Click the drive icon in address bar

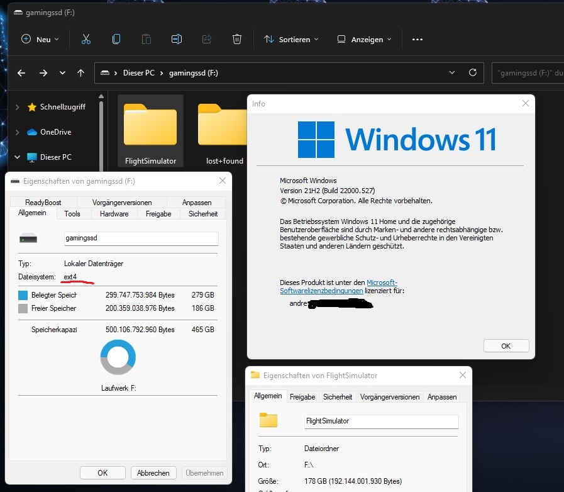click(x=104, y=73)
